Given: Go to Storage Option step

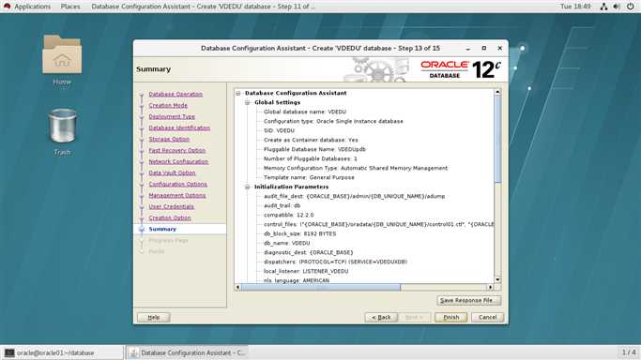Looking at the screenshot, I should [x=169, y=139].
